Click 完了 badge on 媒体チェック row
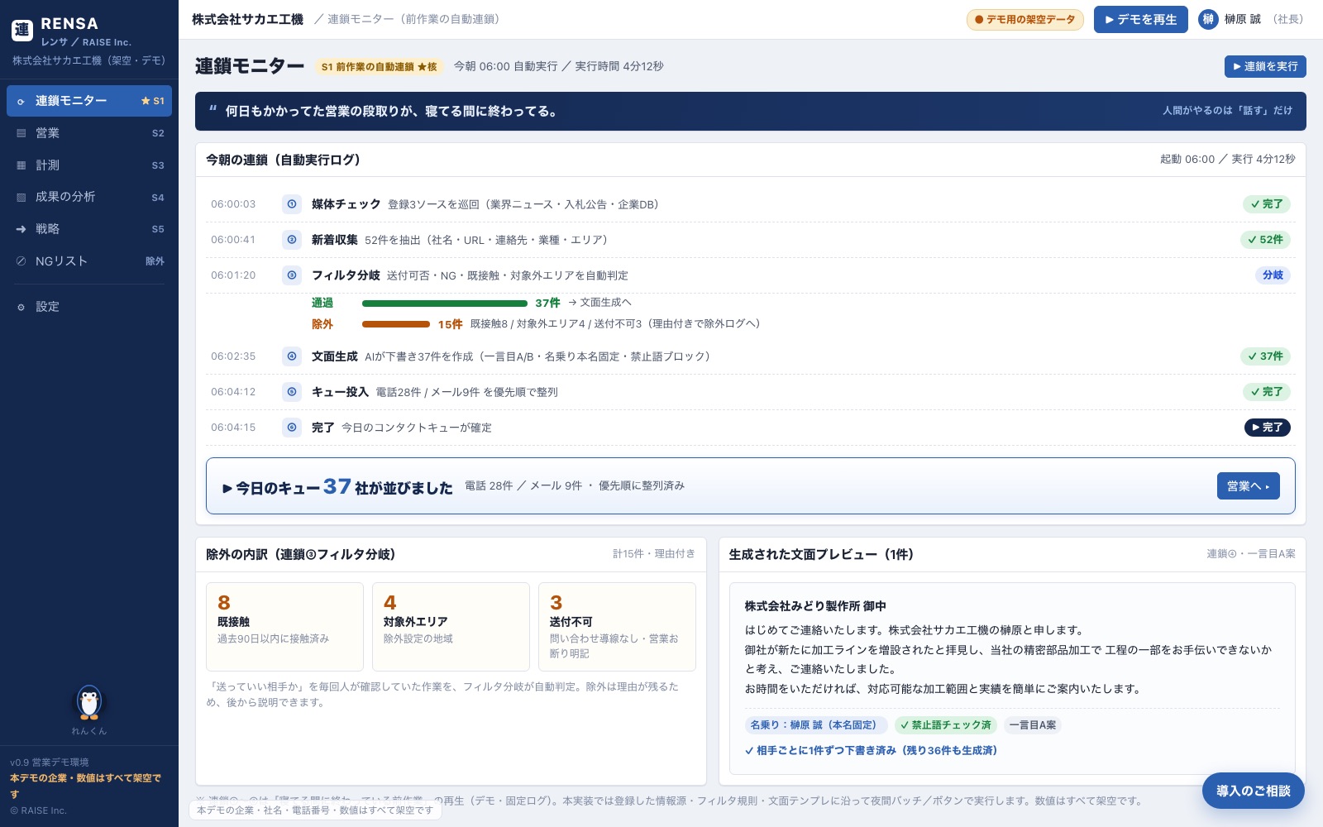The image size is (1323, 827). pyautogui.click(x=1266, y=204)
